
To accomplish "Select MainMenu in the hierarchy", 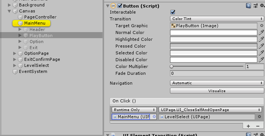I will (35, 23).
